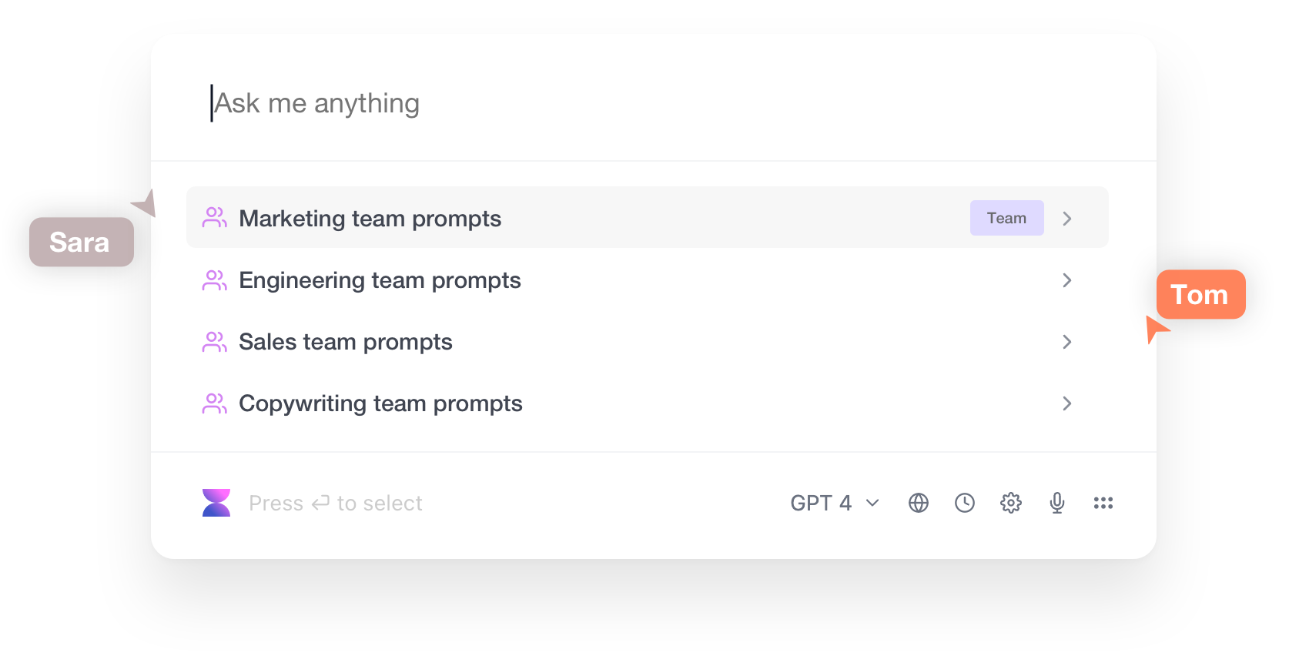Select the Engineering team prompts item
Viewport: 1289px width, 656px height.
(380, 280)
